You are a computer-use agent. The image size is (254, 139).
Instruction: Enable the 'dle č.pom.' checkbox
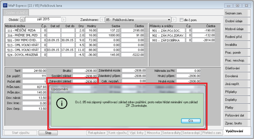click(181, 20)
